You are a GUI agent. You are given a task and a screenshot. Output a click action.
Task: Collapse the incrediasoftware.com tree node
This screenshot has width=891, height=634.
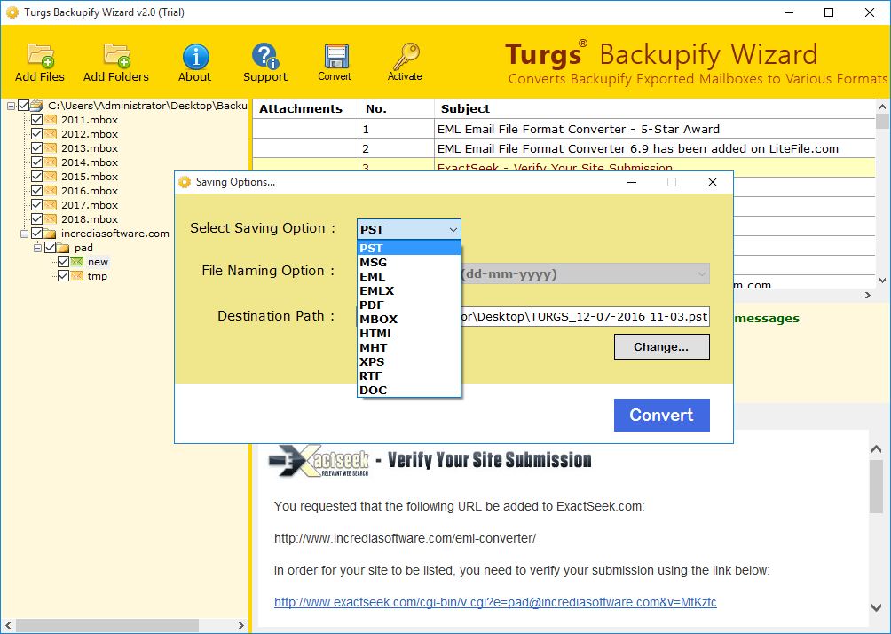pyautogui.click(x=25, y=234)
